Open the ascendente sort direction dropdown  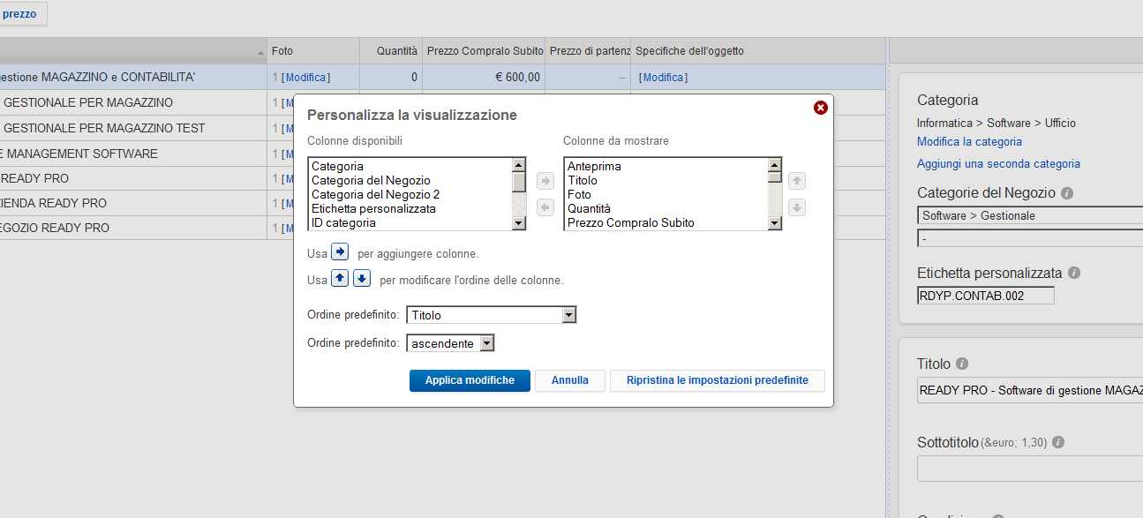pos(450,343)
